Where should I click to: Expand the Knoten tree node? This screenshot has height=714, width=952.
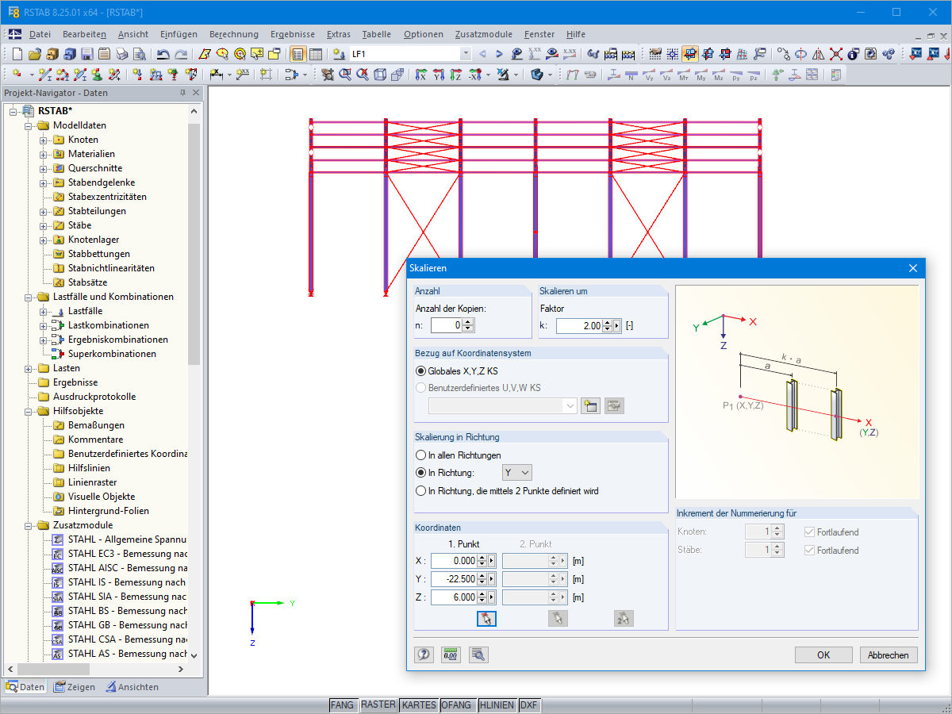point(44,140)
